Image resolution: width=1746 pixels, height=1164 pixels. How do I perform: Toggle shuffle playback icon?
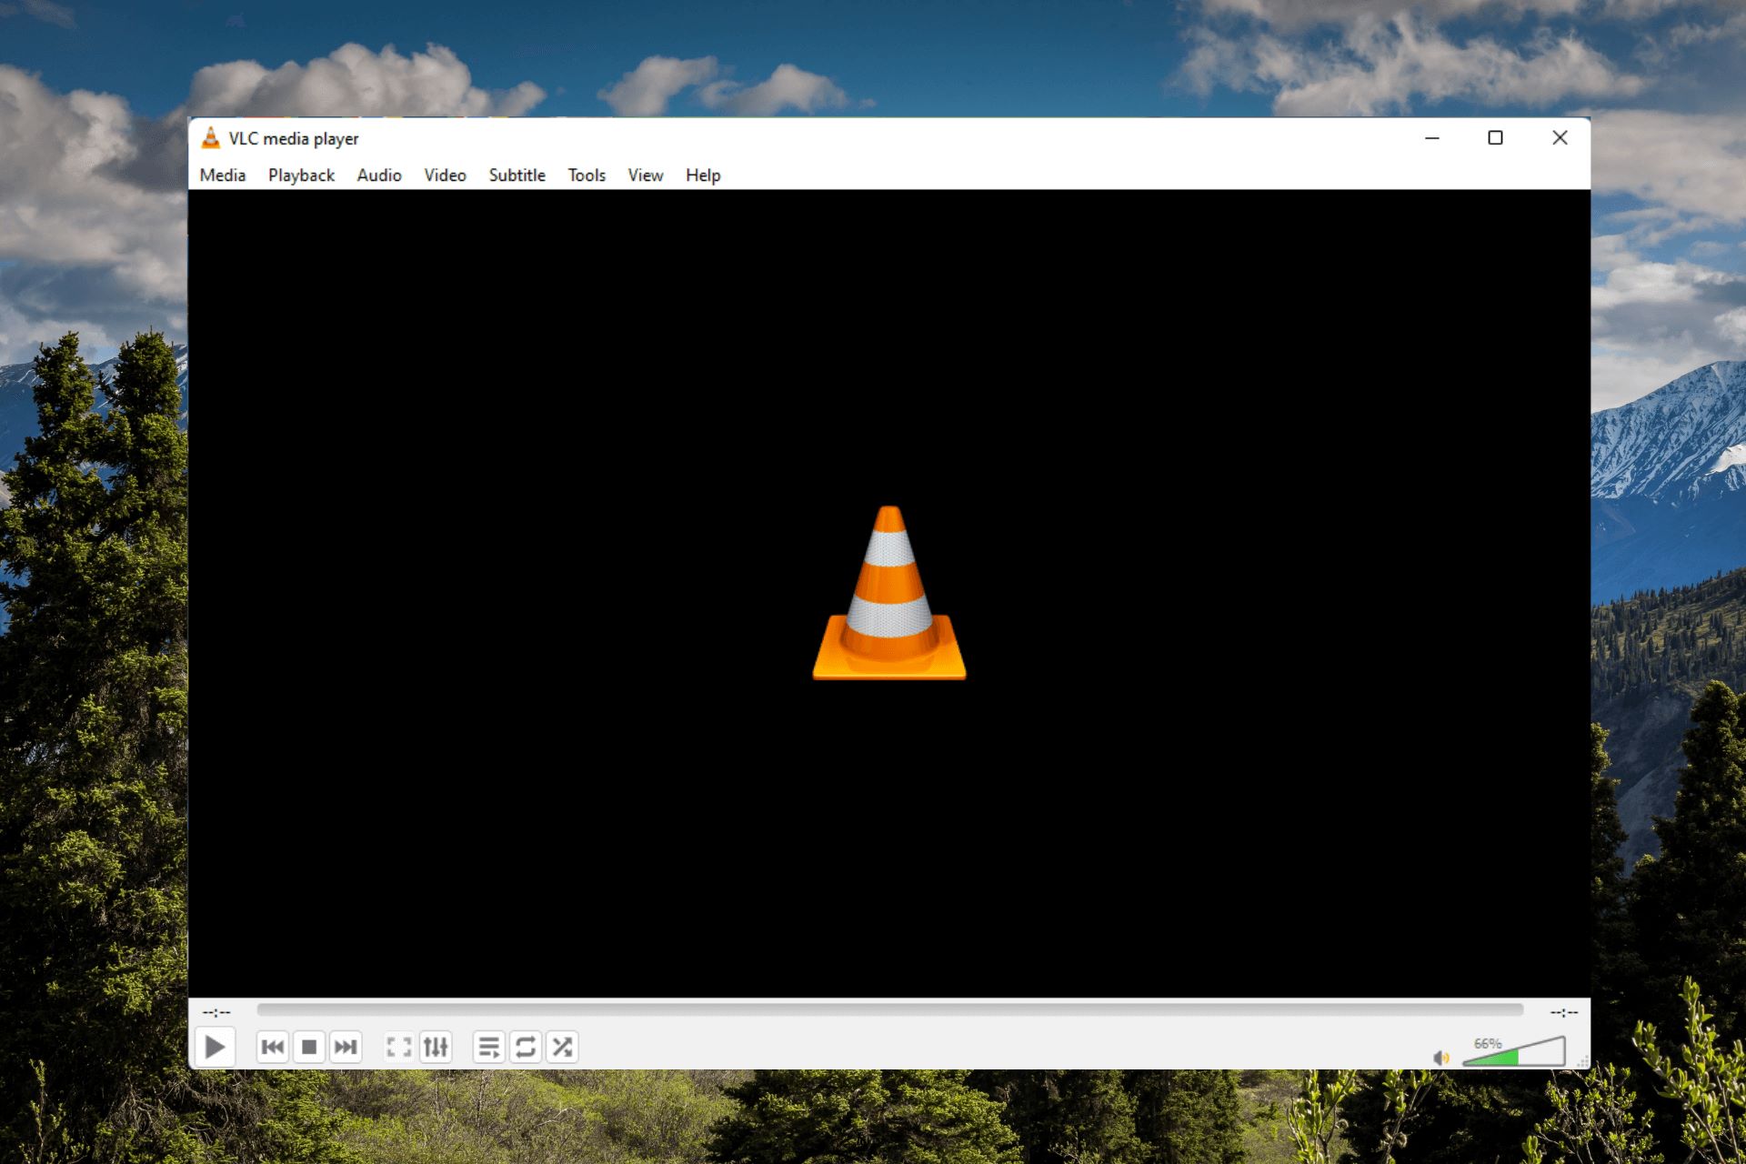coord(564,1047)
